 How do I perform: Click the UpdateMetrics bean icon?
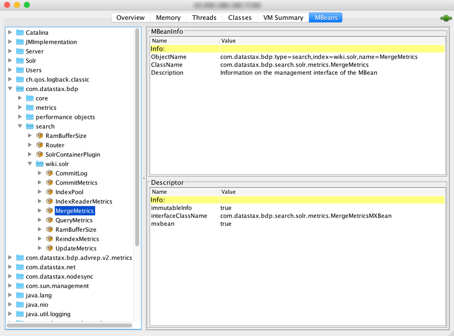(x=50, y=249)
